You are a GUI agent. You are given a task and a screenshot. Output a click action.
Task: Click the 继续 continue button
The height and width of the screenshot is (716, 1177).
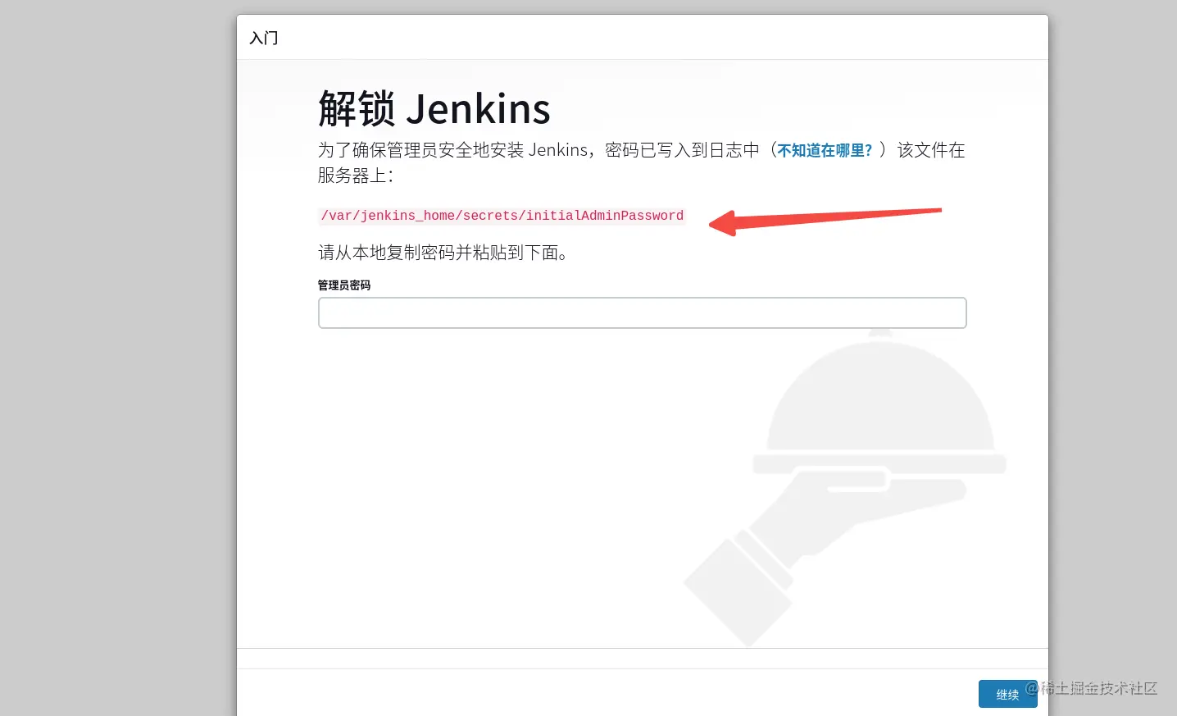(1007, 694)
